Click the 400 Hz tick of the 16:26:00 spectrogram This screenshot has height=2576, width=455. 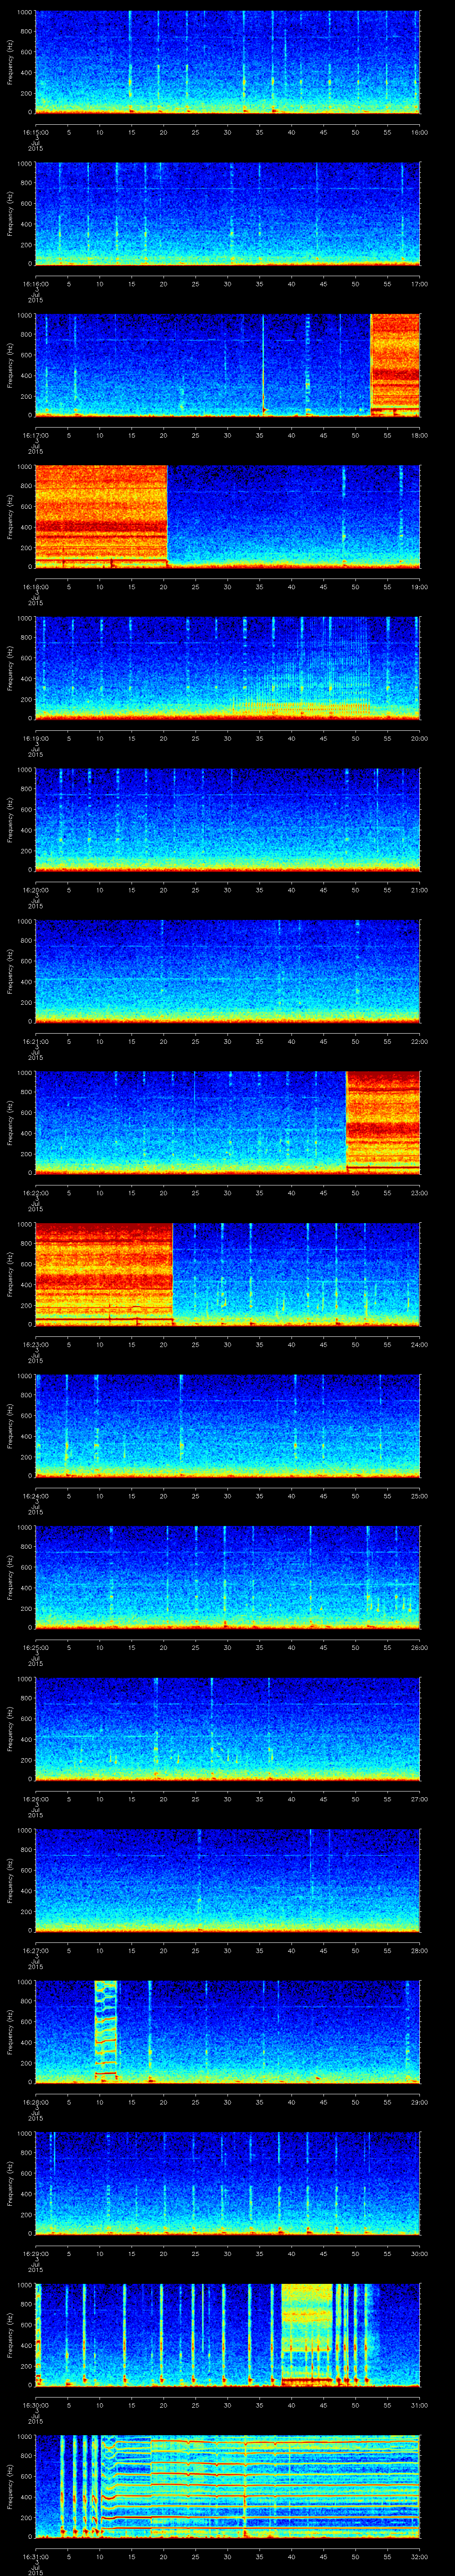(x=26, y=1739)
